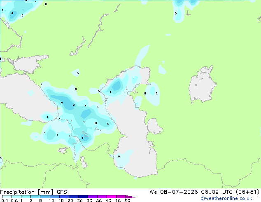Click the legend label "40"
This screenshot has width=261, height=202.
coord(108,200)
